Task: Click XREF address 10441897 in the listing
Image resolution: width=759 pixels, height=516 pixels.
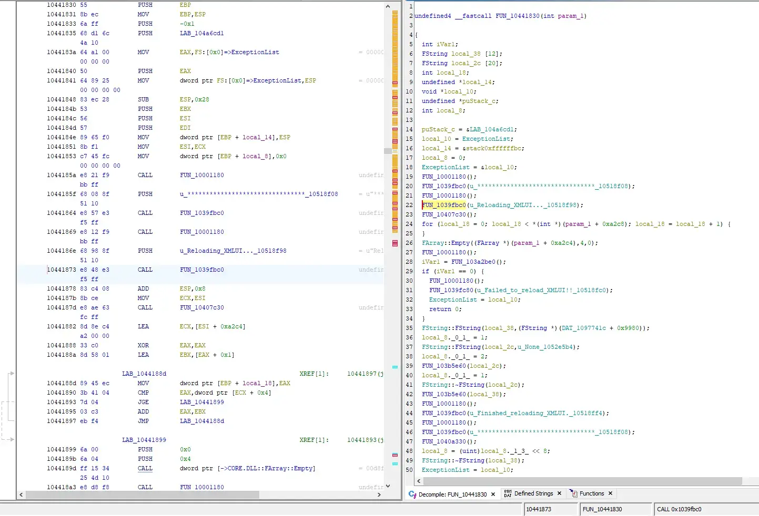Action: 362,374
